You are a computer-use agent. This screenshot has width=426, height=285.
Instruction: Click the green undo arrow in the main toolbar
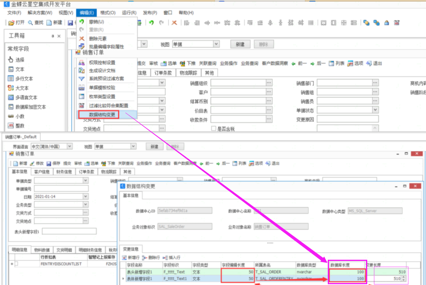tap(151, 23)
